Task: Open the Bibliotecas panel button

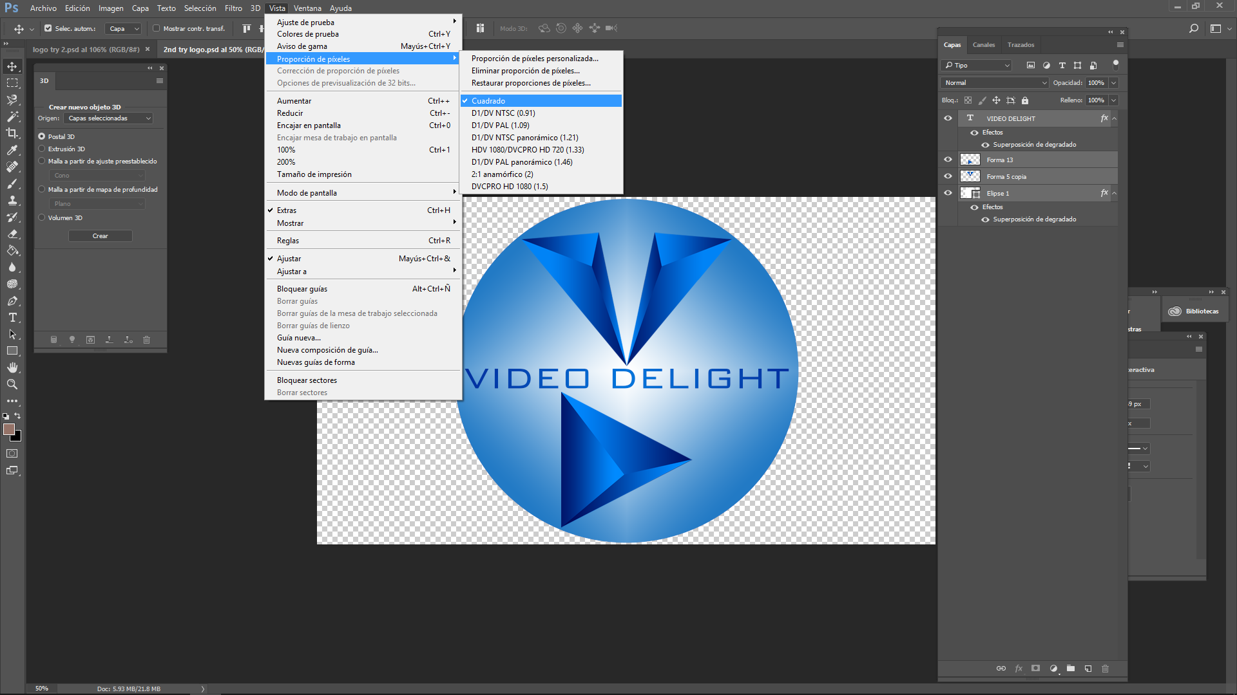Action: 1196,311
